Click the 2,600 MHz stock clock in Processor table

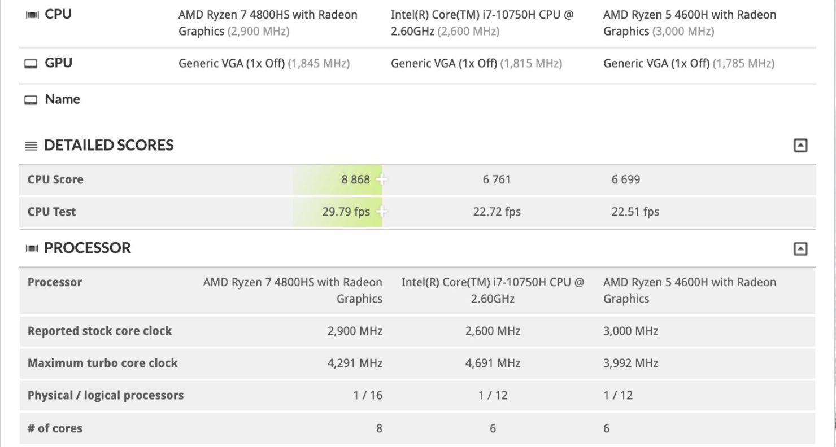pyautogui.click(x=493, y=331)
